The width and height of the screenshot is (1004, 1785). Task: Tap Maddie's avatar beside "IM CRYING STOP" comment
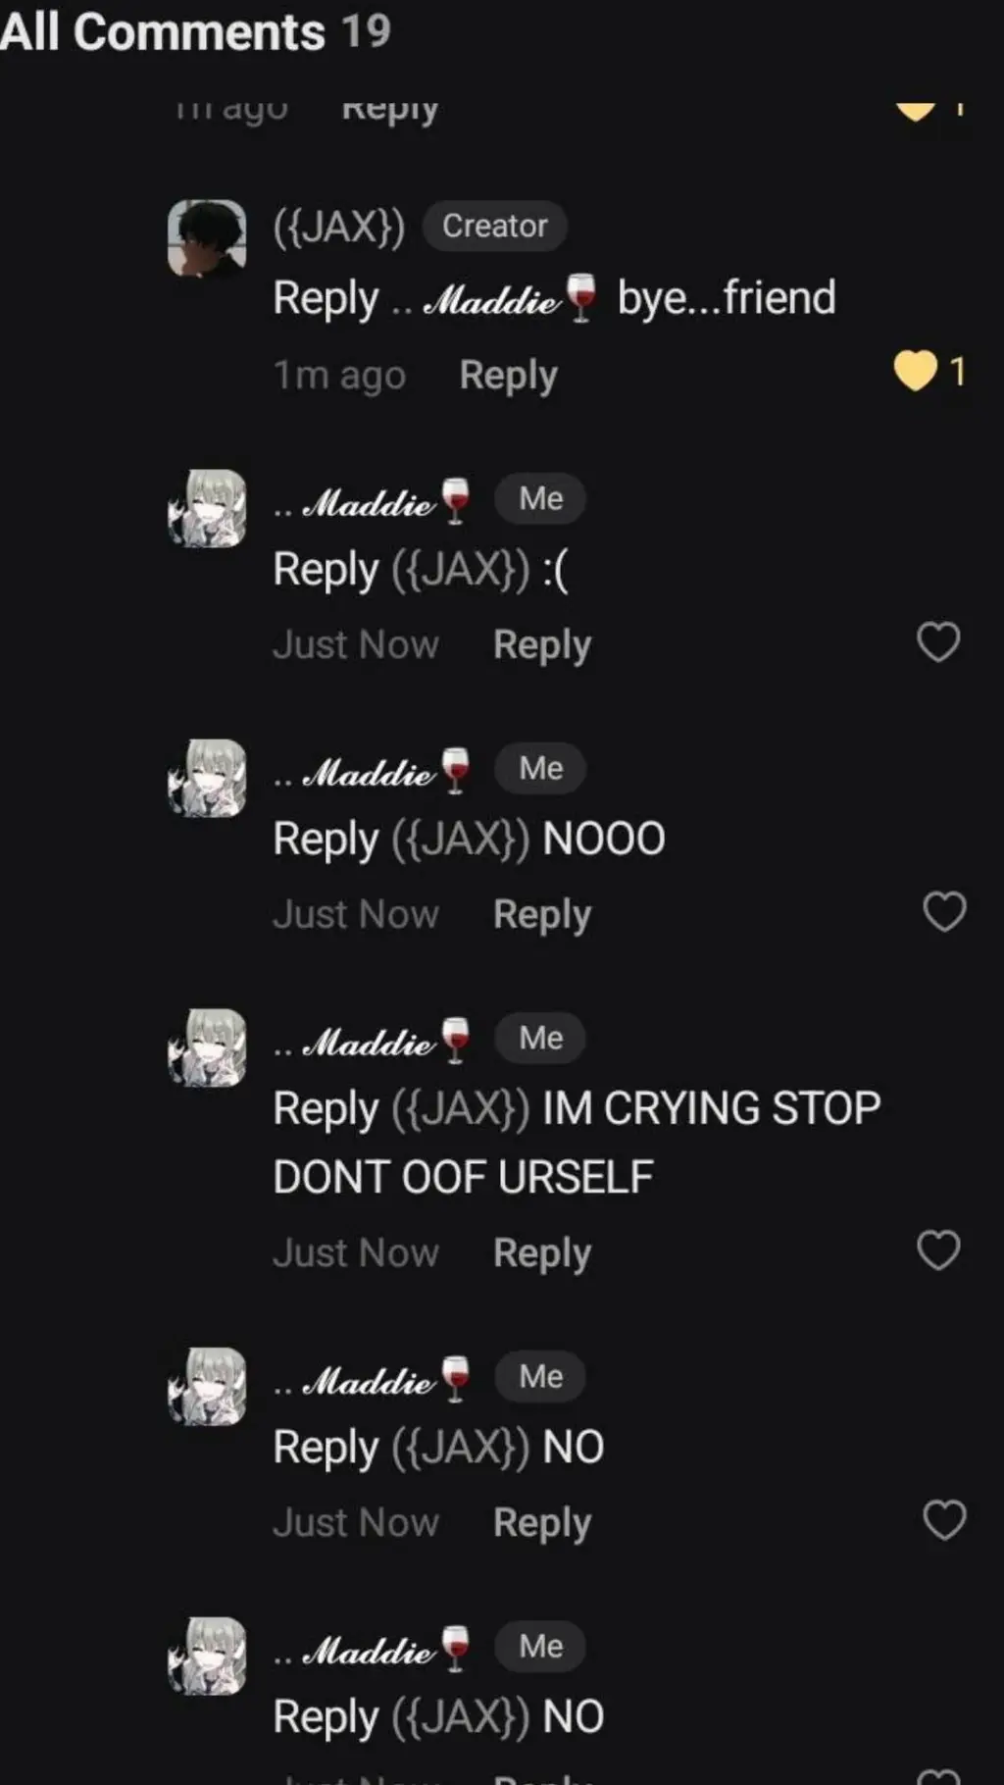[207, 1047]
